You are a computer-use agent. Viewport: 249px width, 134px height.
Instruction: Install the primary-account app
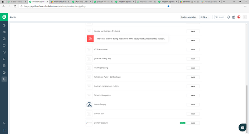coord(193,123)
